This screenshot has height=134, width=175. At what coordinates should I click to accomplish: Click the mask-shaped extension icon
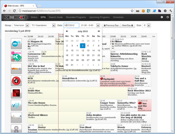(138, 11)
